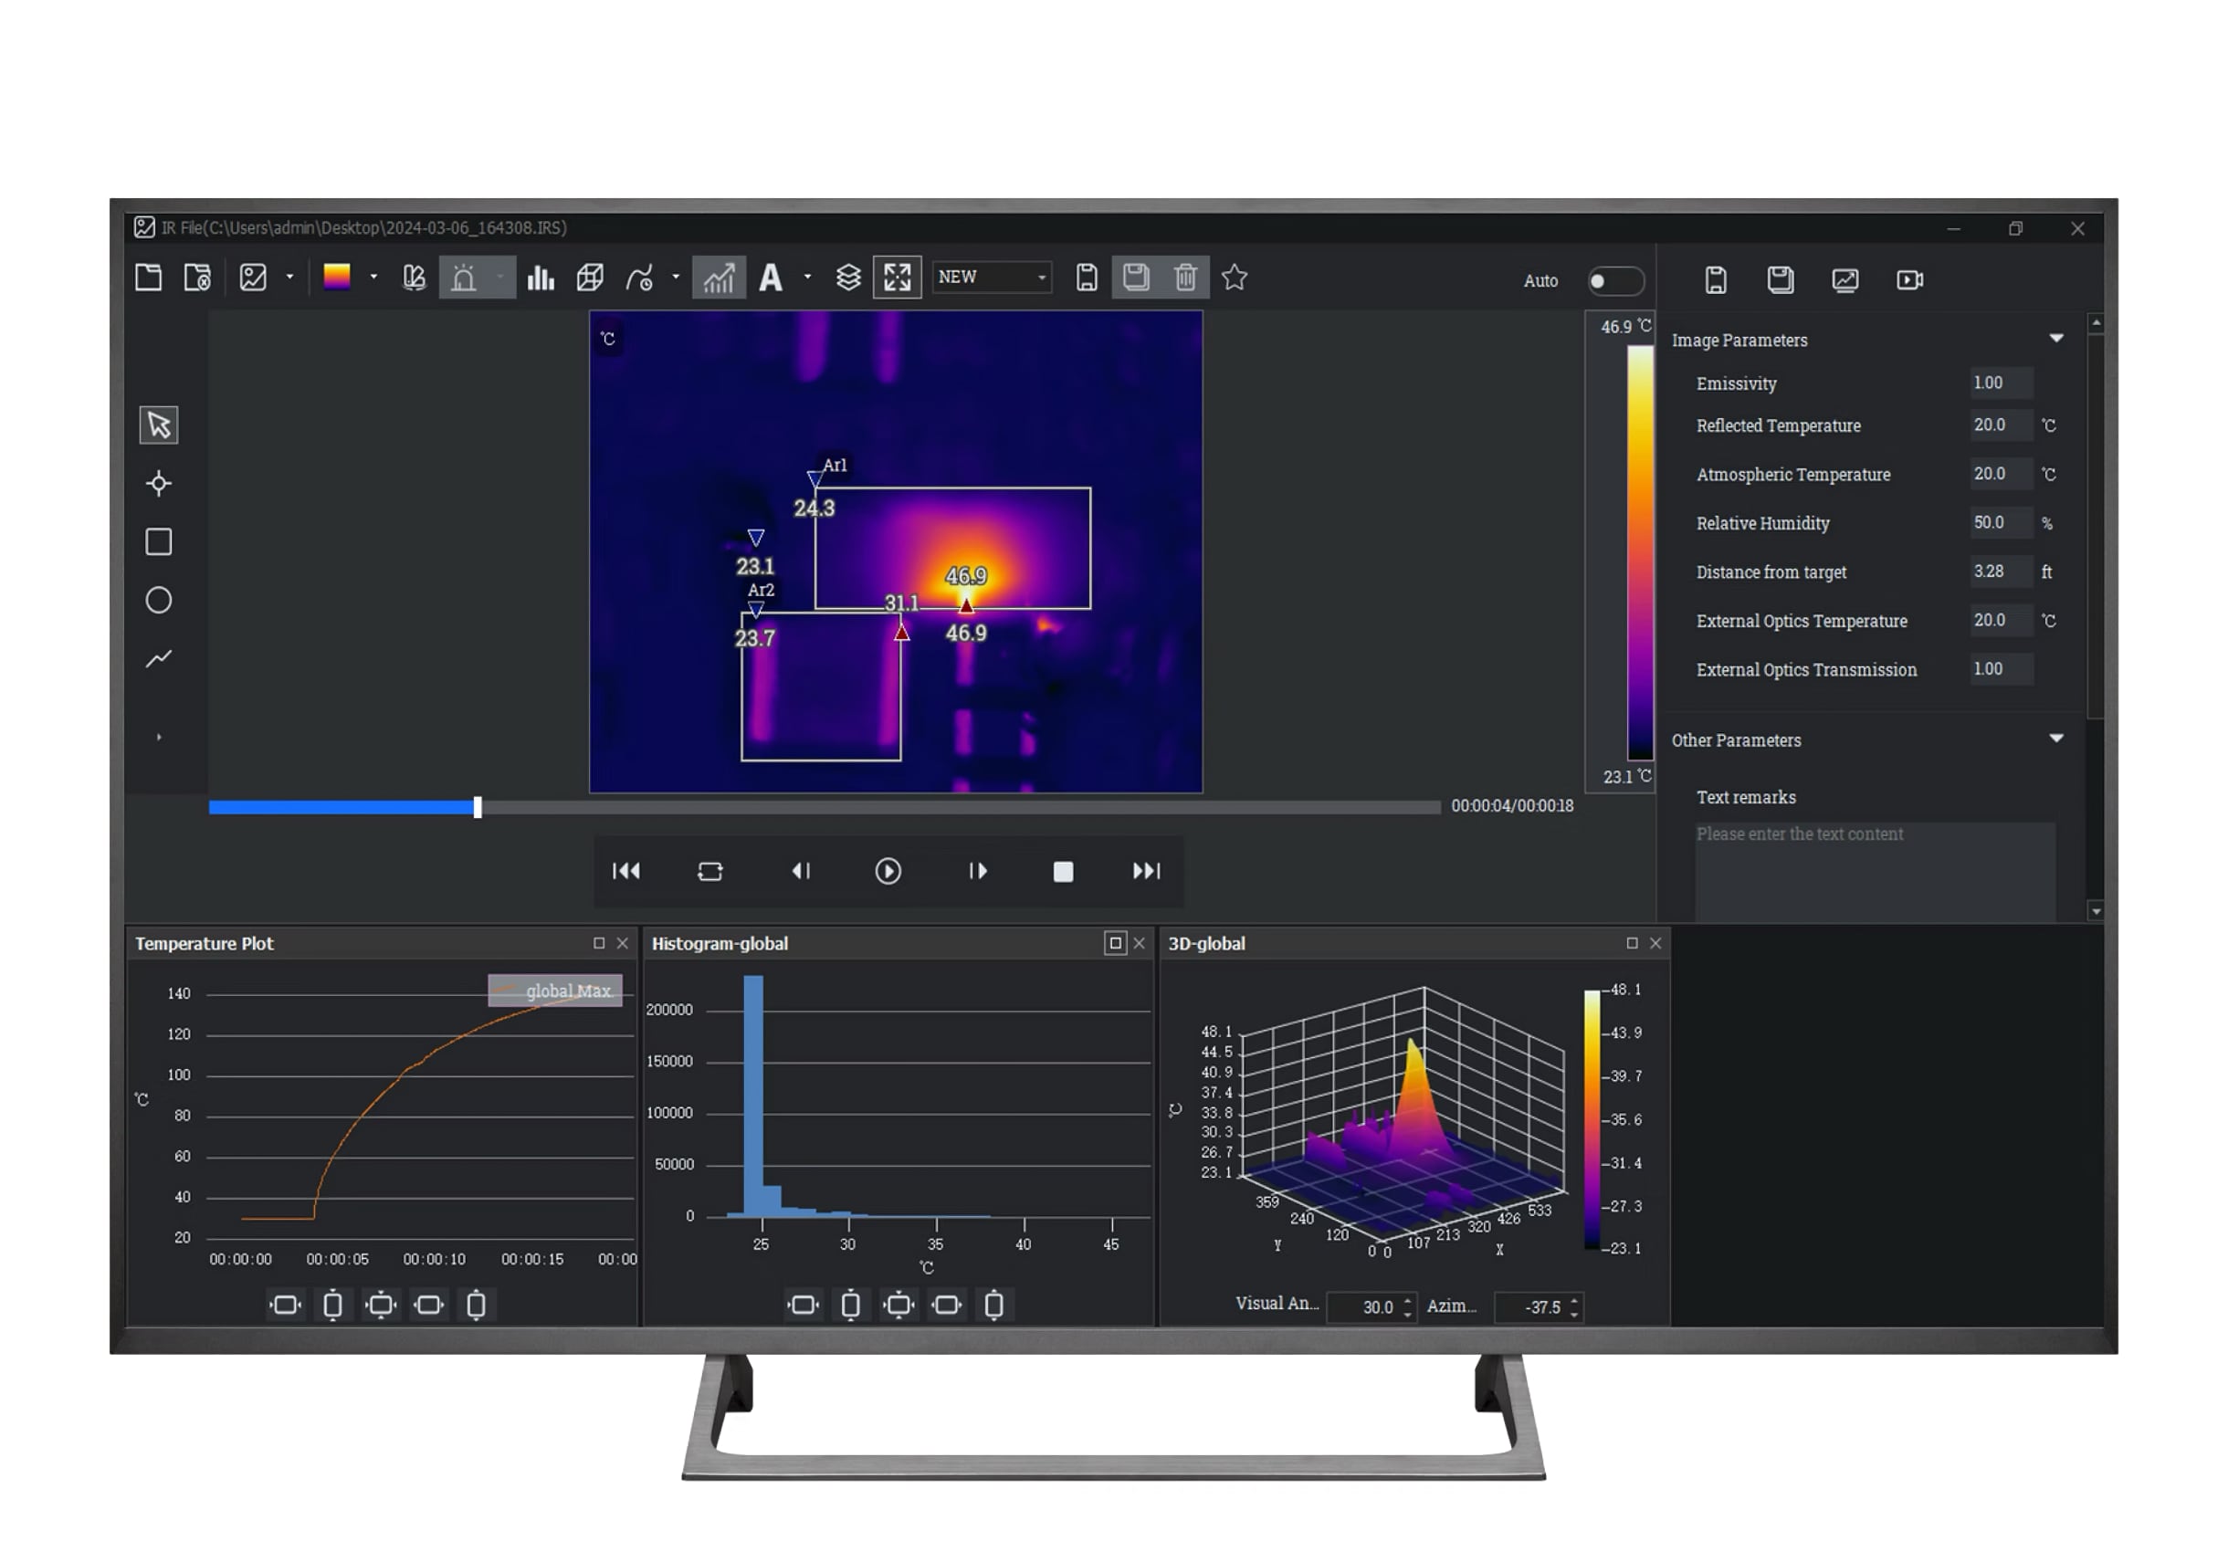The width and height of the screenshot is (2228, 1552).
Task: Increase the Visual Angle spinner value
Action: coord(1408,1300)
